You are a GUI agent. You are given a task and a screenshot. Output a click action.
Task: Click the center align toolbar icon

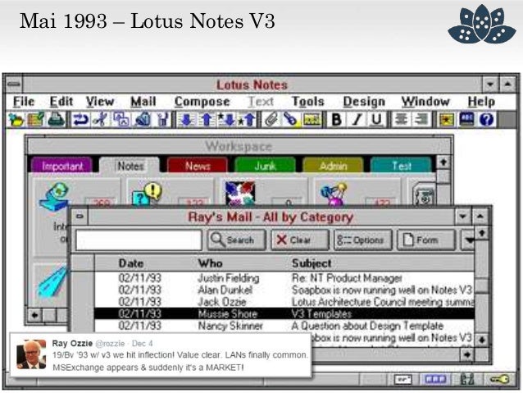401,120
